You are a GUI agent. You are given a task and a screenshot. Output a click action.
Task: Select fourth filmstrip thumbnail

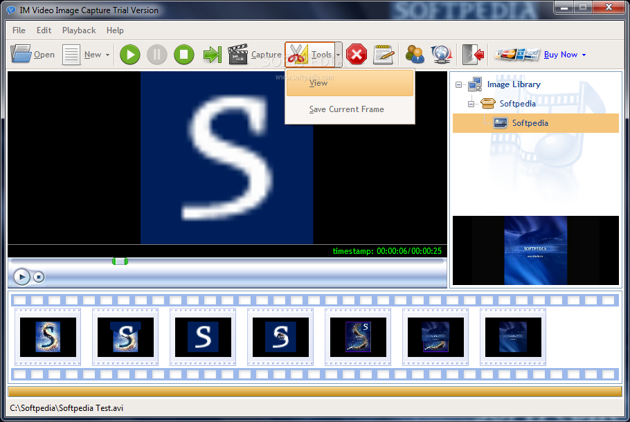pos(280,337)
